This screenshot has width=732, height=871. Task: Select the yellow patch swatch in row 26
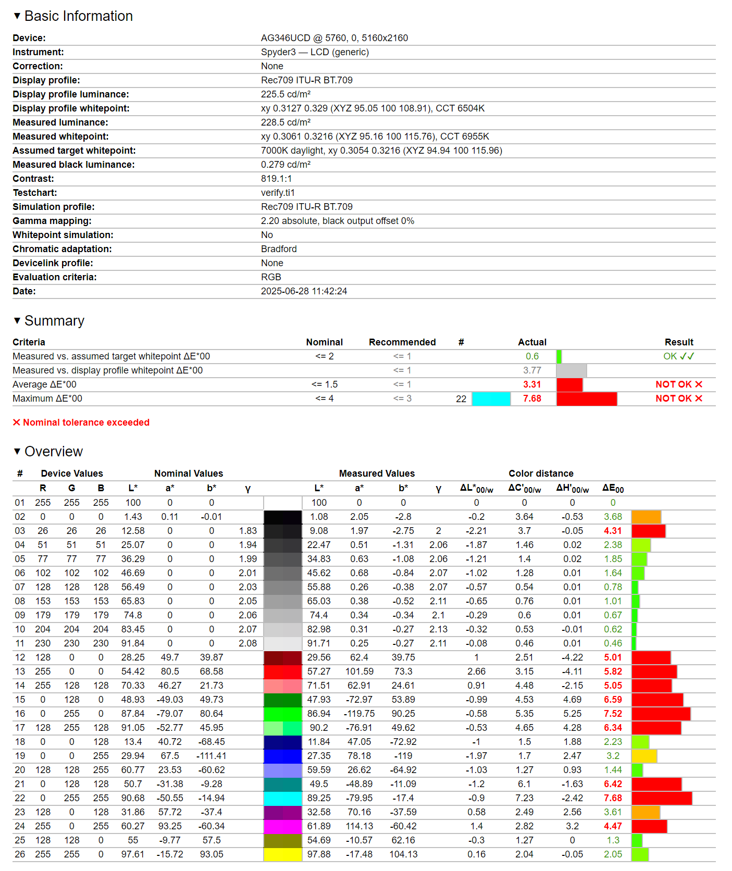(x=283, y=854)
